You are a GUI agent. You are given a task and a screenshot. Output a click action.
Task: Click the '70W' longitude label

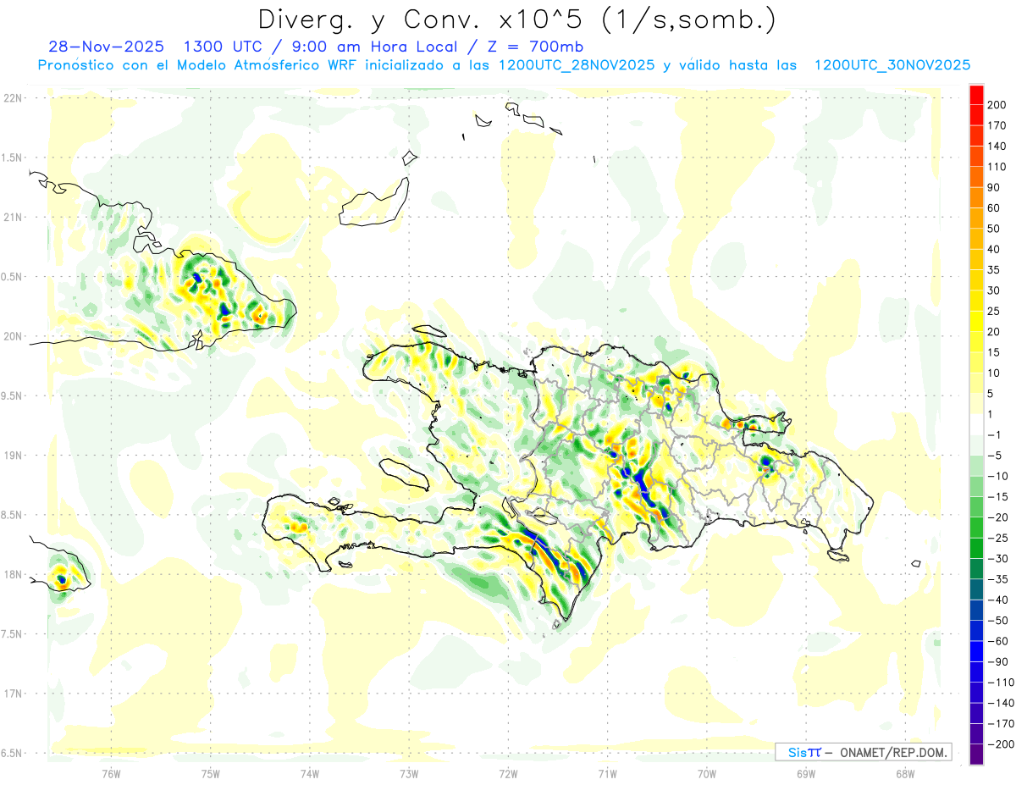point(707,773)
